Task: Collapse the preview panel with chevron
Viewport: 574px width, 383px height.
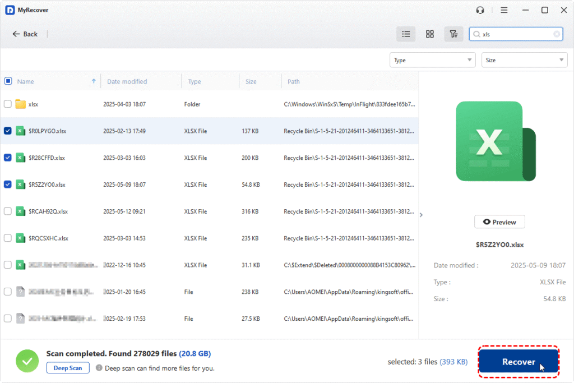Action: click(x=422, y=215)
